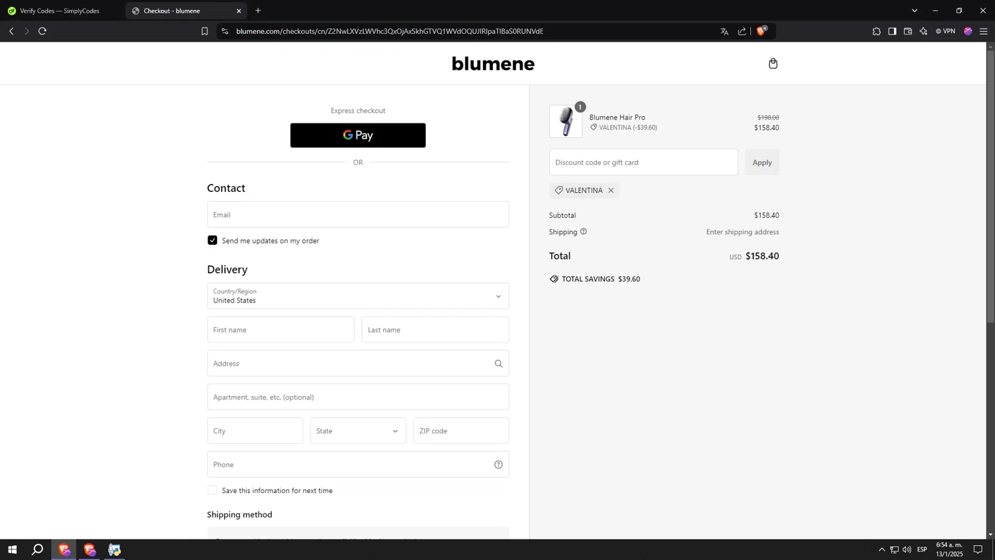
Task: Focus the Last name field
Action: coord(435,330)
